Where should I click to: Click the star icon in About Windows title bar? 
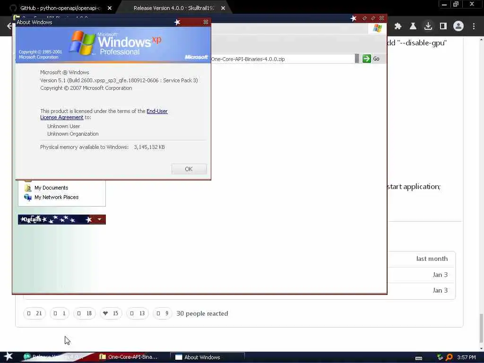[x=177, y=22]
